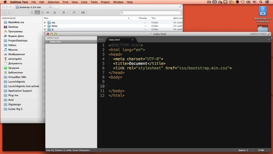Open Guitar Rig 5 in sidebar
The width and height of the screenshot is (273, 154).
pyautogui.click(x=15, y=109)
